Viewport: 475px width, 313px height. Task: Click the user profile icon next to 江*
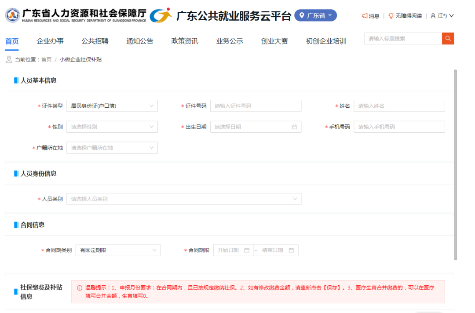coord(434,16)
